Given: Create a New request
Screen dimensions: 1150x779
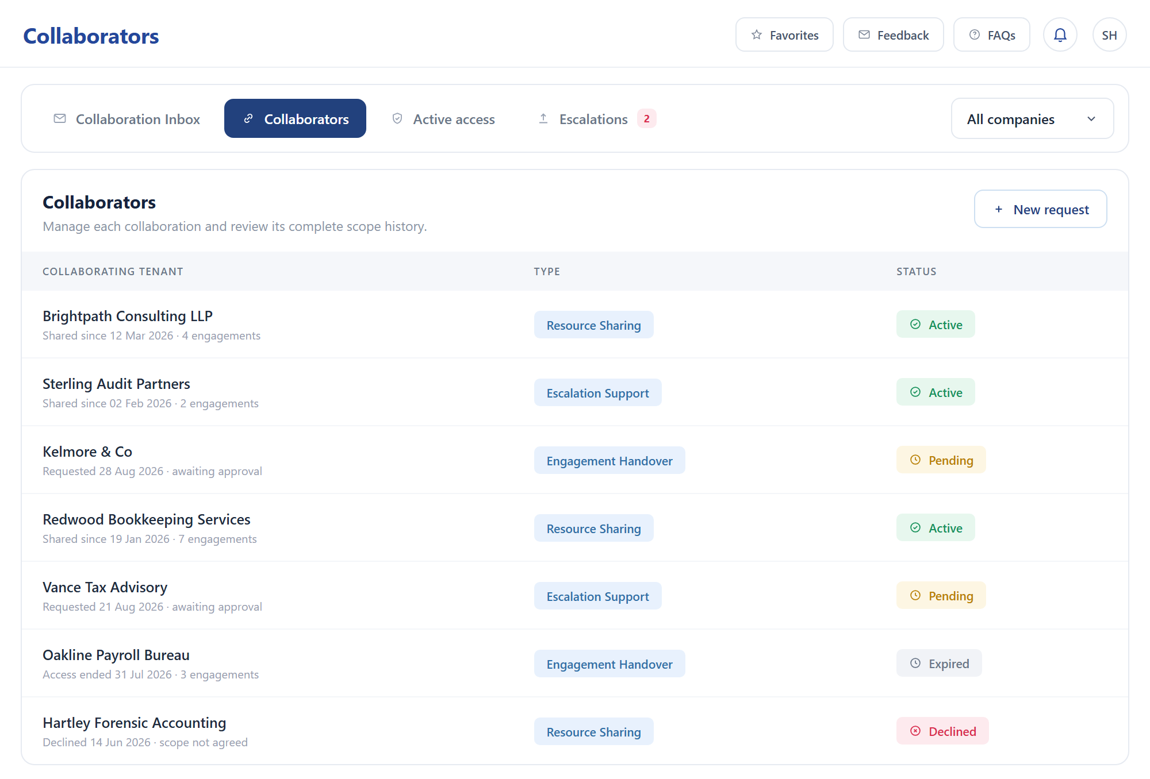Looking at the screenshot, I should pos(1040,209).
